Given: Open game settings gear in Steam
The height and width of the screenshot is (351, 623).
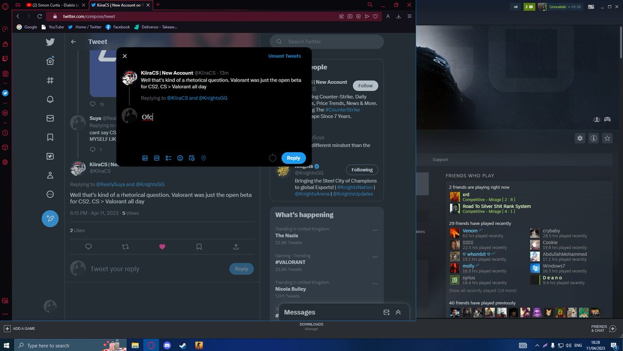Looking at the screenshot, I should coord(580,138).
